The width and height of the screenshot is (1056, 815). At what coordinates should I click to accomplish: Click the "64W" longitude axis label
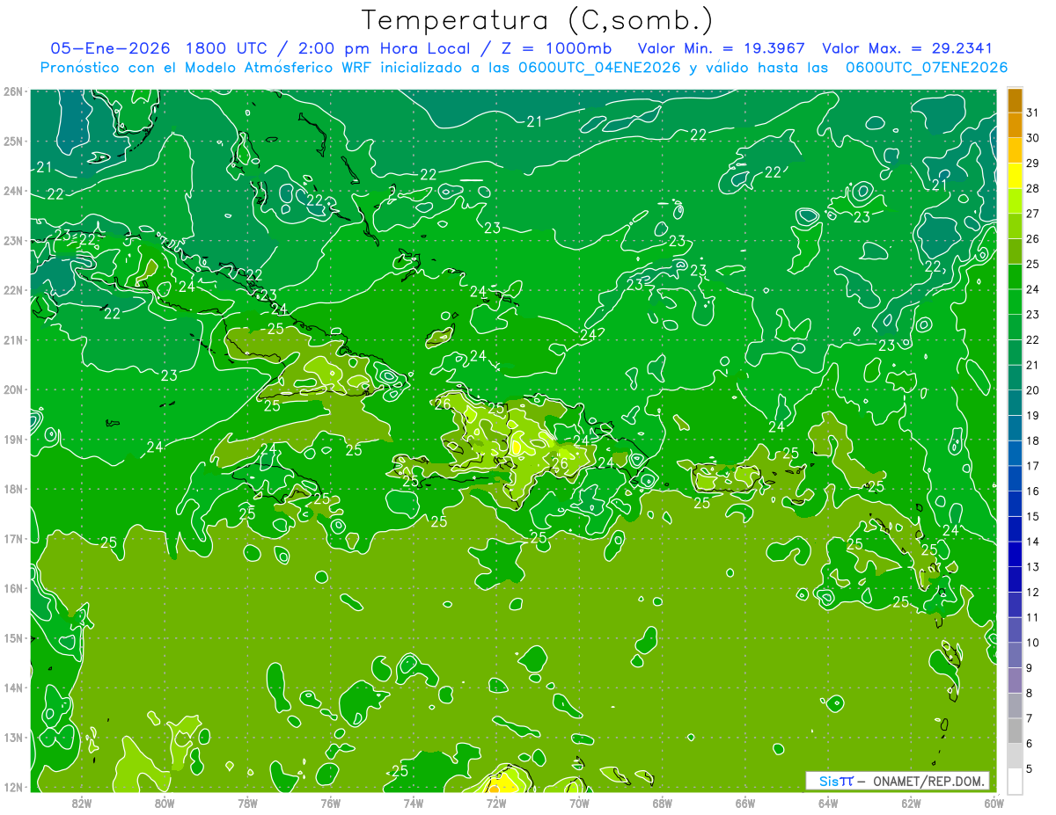click(828, 802)
